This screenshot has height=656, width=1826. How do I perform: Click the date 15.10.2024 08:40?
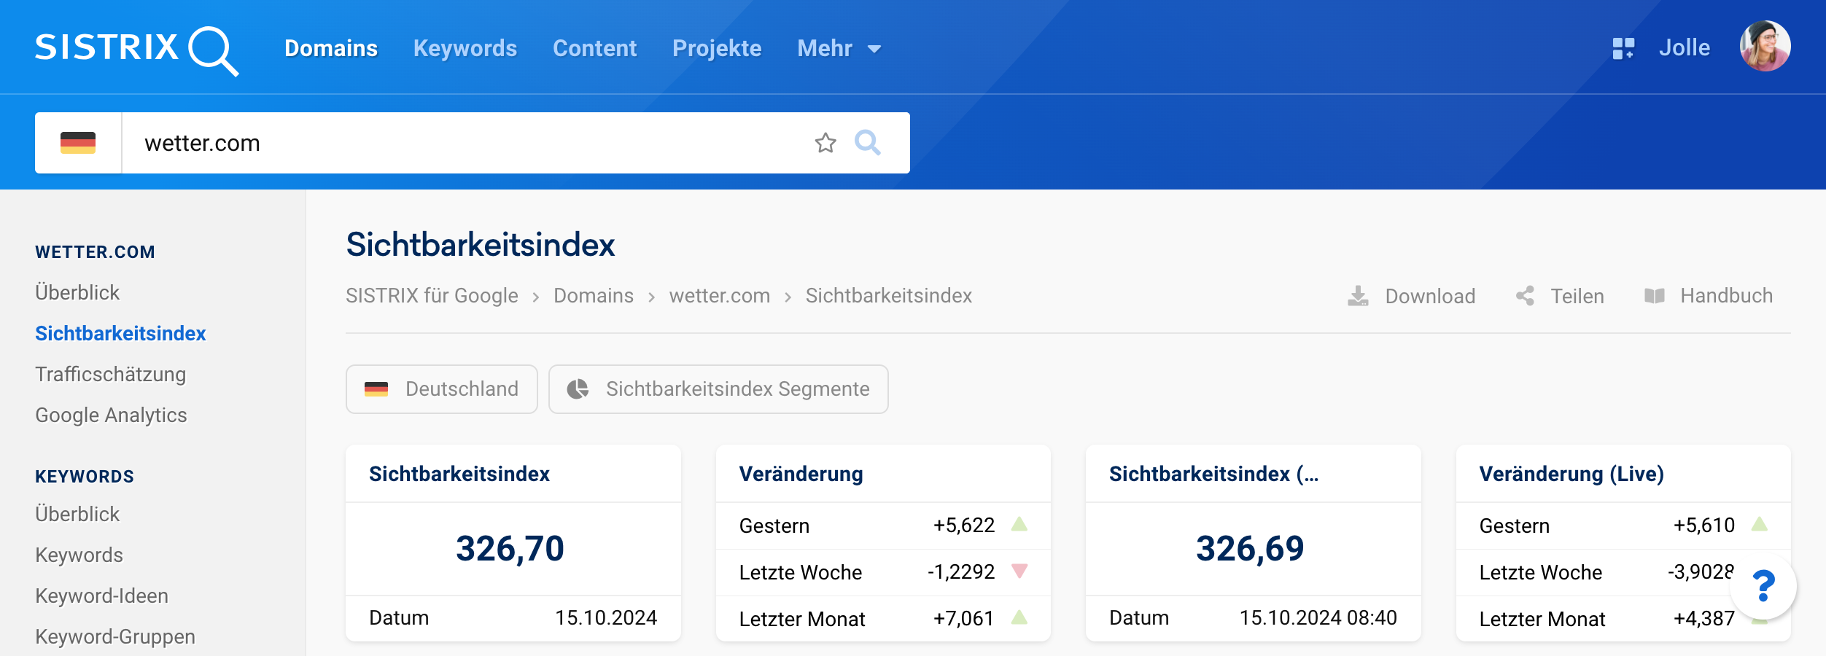[1318, 618]
